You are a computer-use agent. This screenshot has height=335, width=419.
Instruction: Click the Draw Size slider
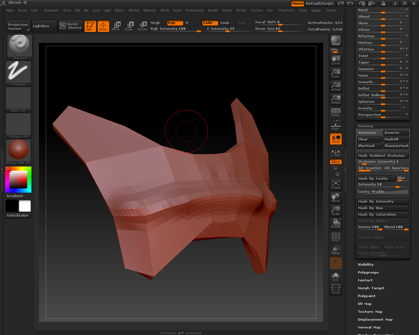click(x=279, y=29)
